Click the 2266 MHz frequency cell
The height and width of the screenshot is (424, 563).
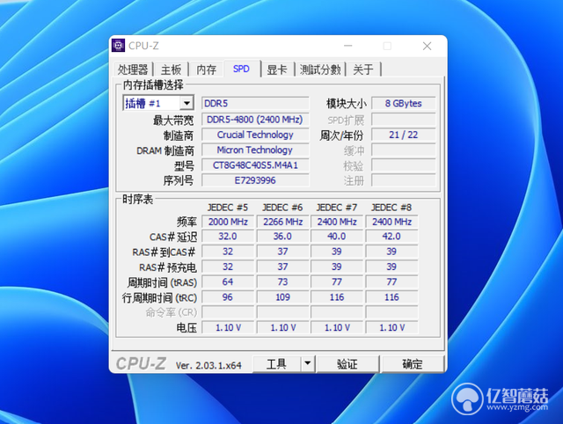click(x=282, y=222)
